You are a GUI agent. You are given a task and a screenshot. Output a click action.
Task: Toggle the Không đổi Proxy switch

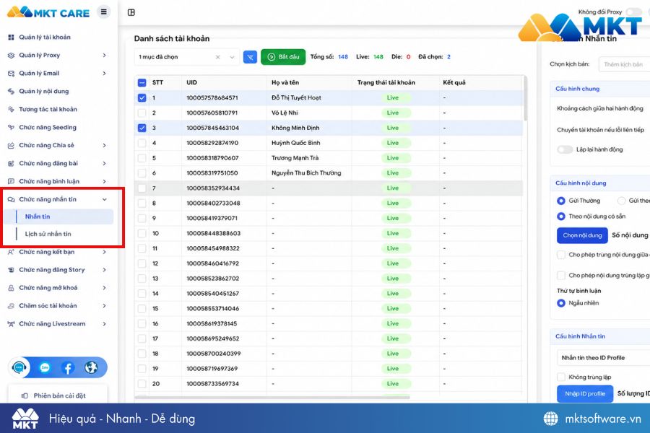point(634,12)
